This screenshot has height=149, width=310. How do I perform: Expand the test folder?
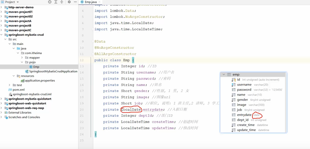pyautogui.click(x=9, y=85)
